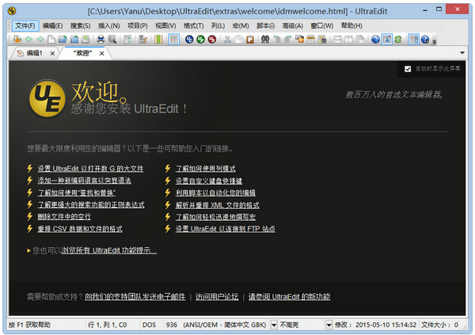Image resolution: width=475 pixels, height=335 pixels.
Task: Launch UltraFinder (green UF icon)
Action: pos(200,39)
